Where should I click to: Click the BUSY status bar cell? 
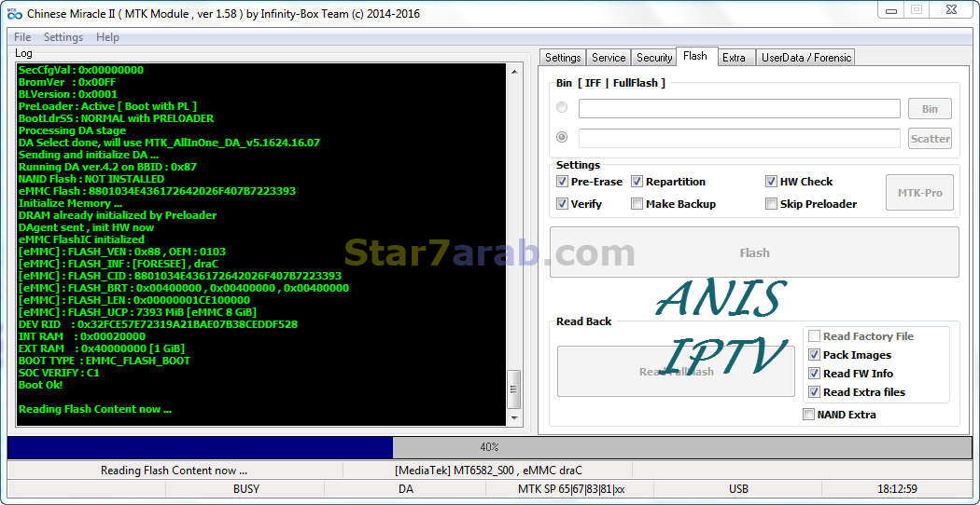[246, 489]
